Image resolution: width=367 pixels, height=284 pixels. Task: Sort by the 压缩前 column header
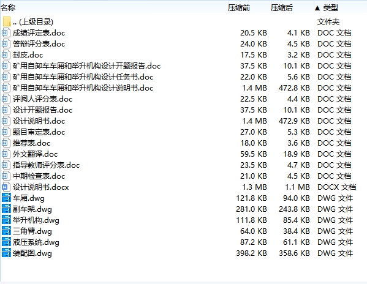tap(239, 8)
